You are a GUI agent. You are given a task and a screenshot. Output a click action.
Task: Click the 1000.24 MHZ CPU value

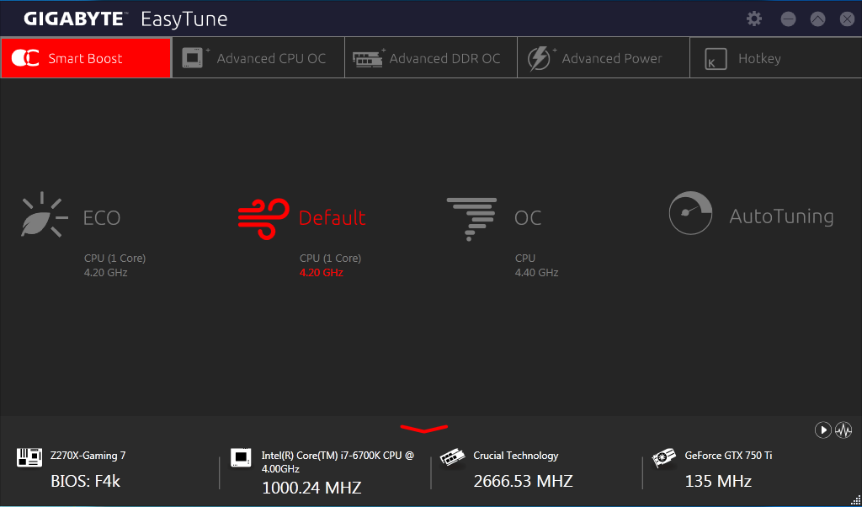point(311,487)
